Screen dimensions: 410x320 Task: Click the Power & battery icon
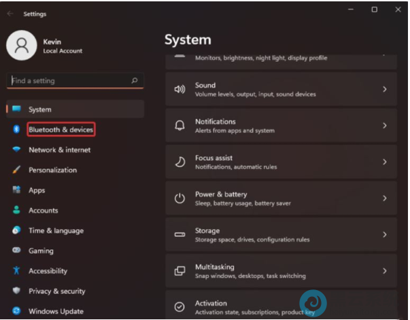tap(180, 198)
